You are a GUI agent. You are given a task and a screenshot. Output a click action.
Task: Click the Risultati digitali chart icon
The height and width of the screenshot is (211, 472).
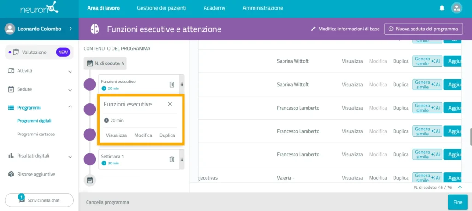click(x=11, y=156)
